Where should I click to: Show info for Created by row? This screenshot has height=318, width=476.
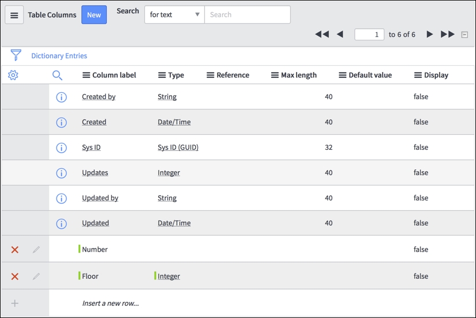pos(61,97)
